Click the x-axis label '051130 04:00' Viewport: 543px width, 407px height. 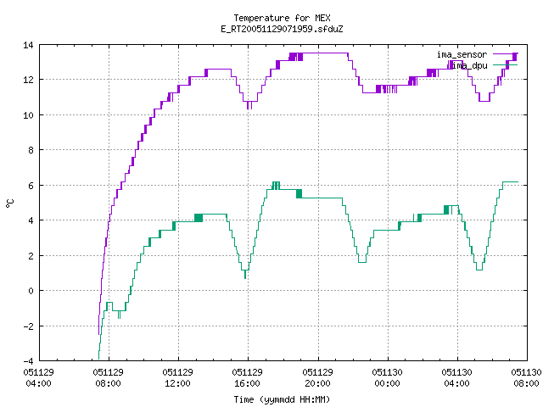coord(456,377)
